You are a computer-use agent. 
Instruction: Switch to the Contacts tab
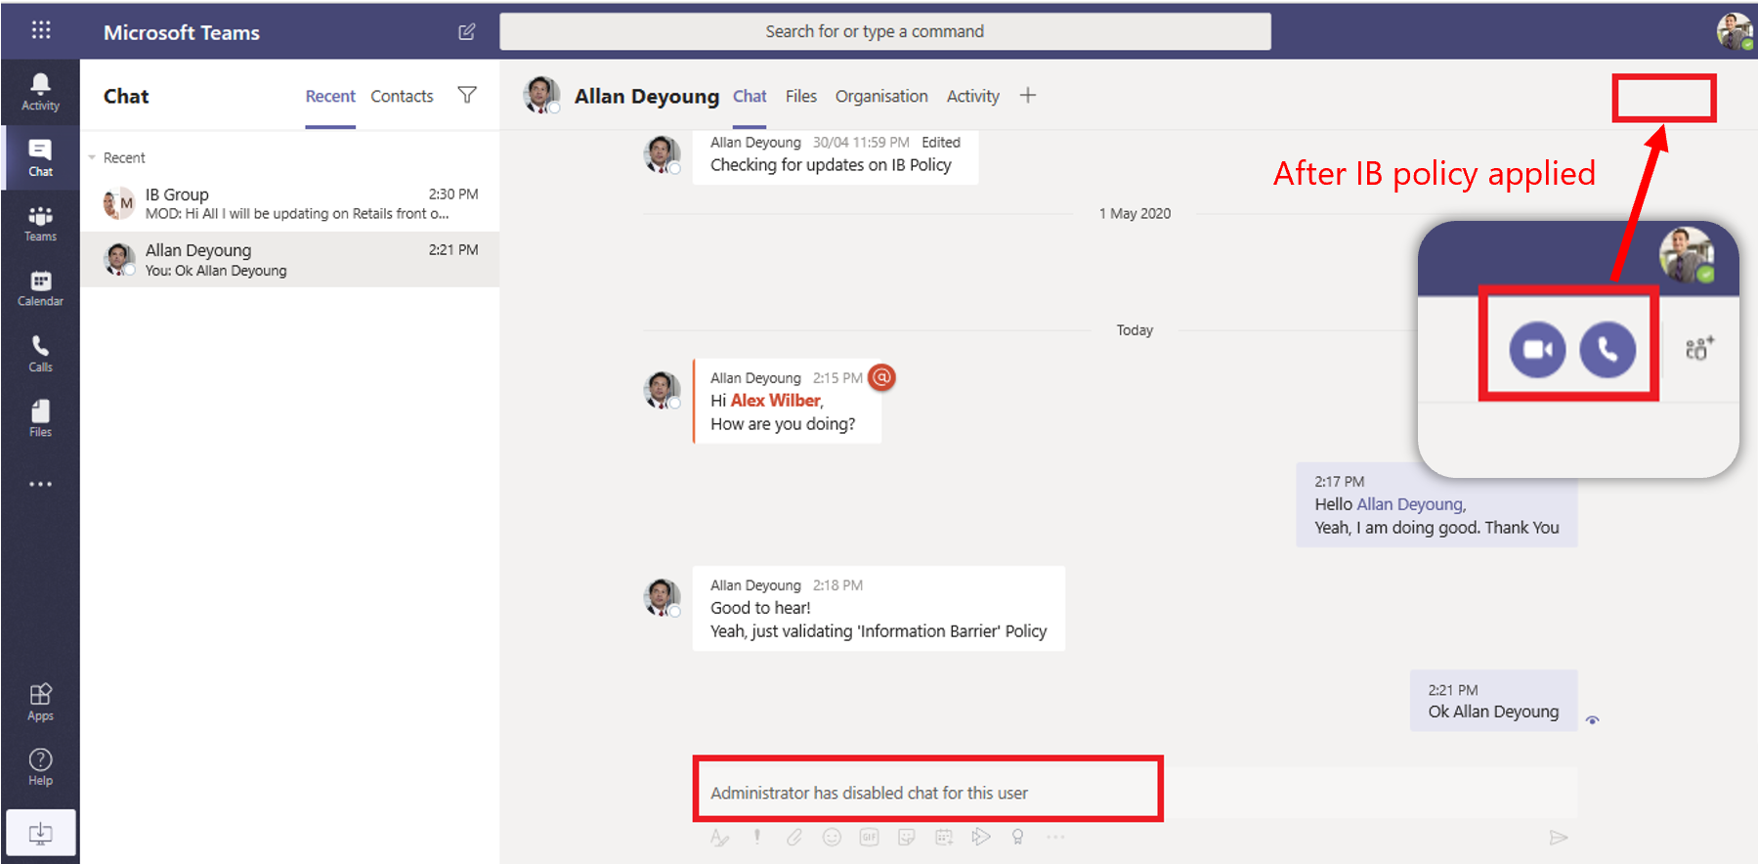click(402, 96)
